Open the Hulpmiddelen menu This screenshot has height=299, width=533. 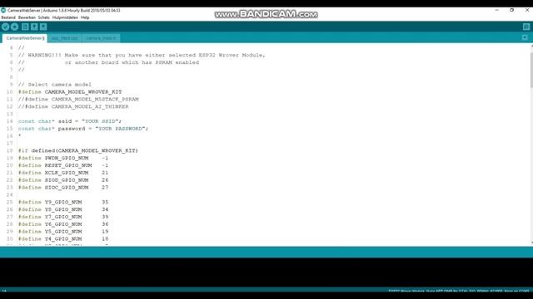coord(65,17)
